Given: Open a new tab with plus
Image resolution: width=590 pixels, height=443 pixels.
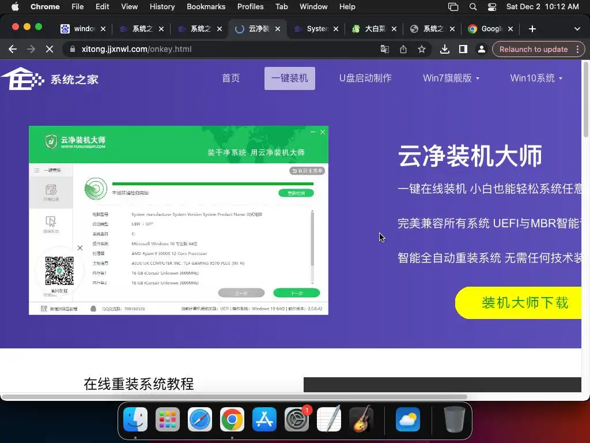Looking at the screenshot, I should pyautogui.click(x=532, y=29).
